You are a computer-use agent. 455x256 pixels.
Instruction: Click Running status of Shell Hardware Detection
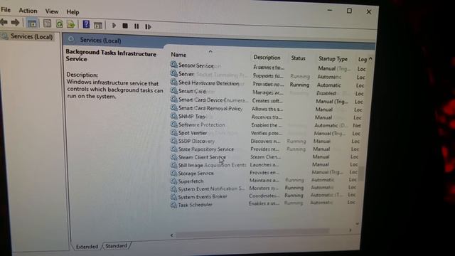point(299,85)
